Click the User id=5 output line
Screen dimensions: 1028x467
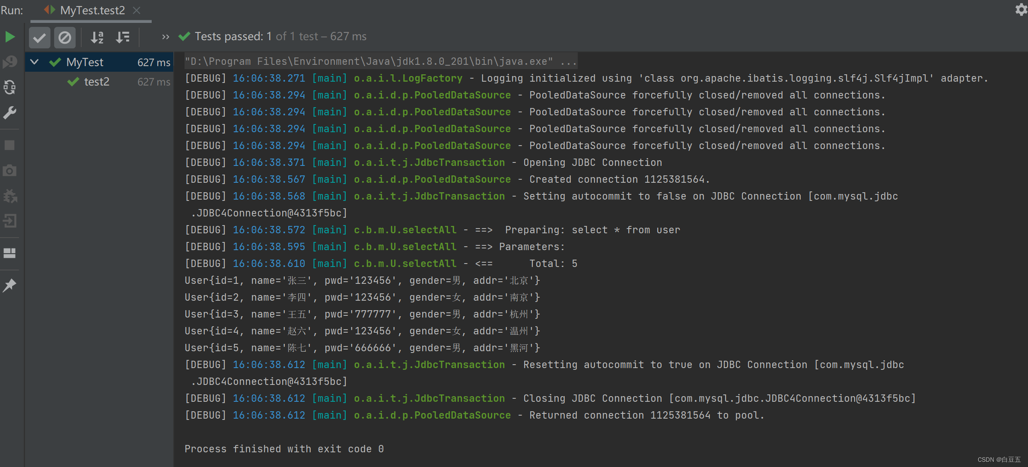(362, 348)
